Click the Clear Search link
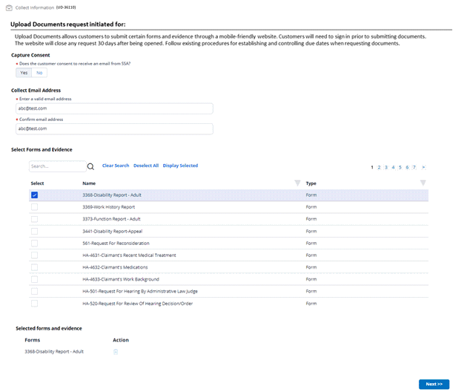Screen dimensions: 453x392 [116, 166]
